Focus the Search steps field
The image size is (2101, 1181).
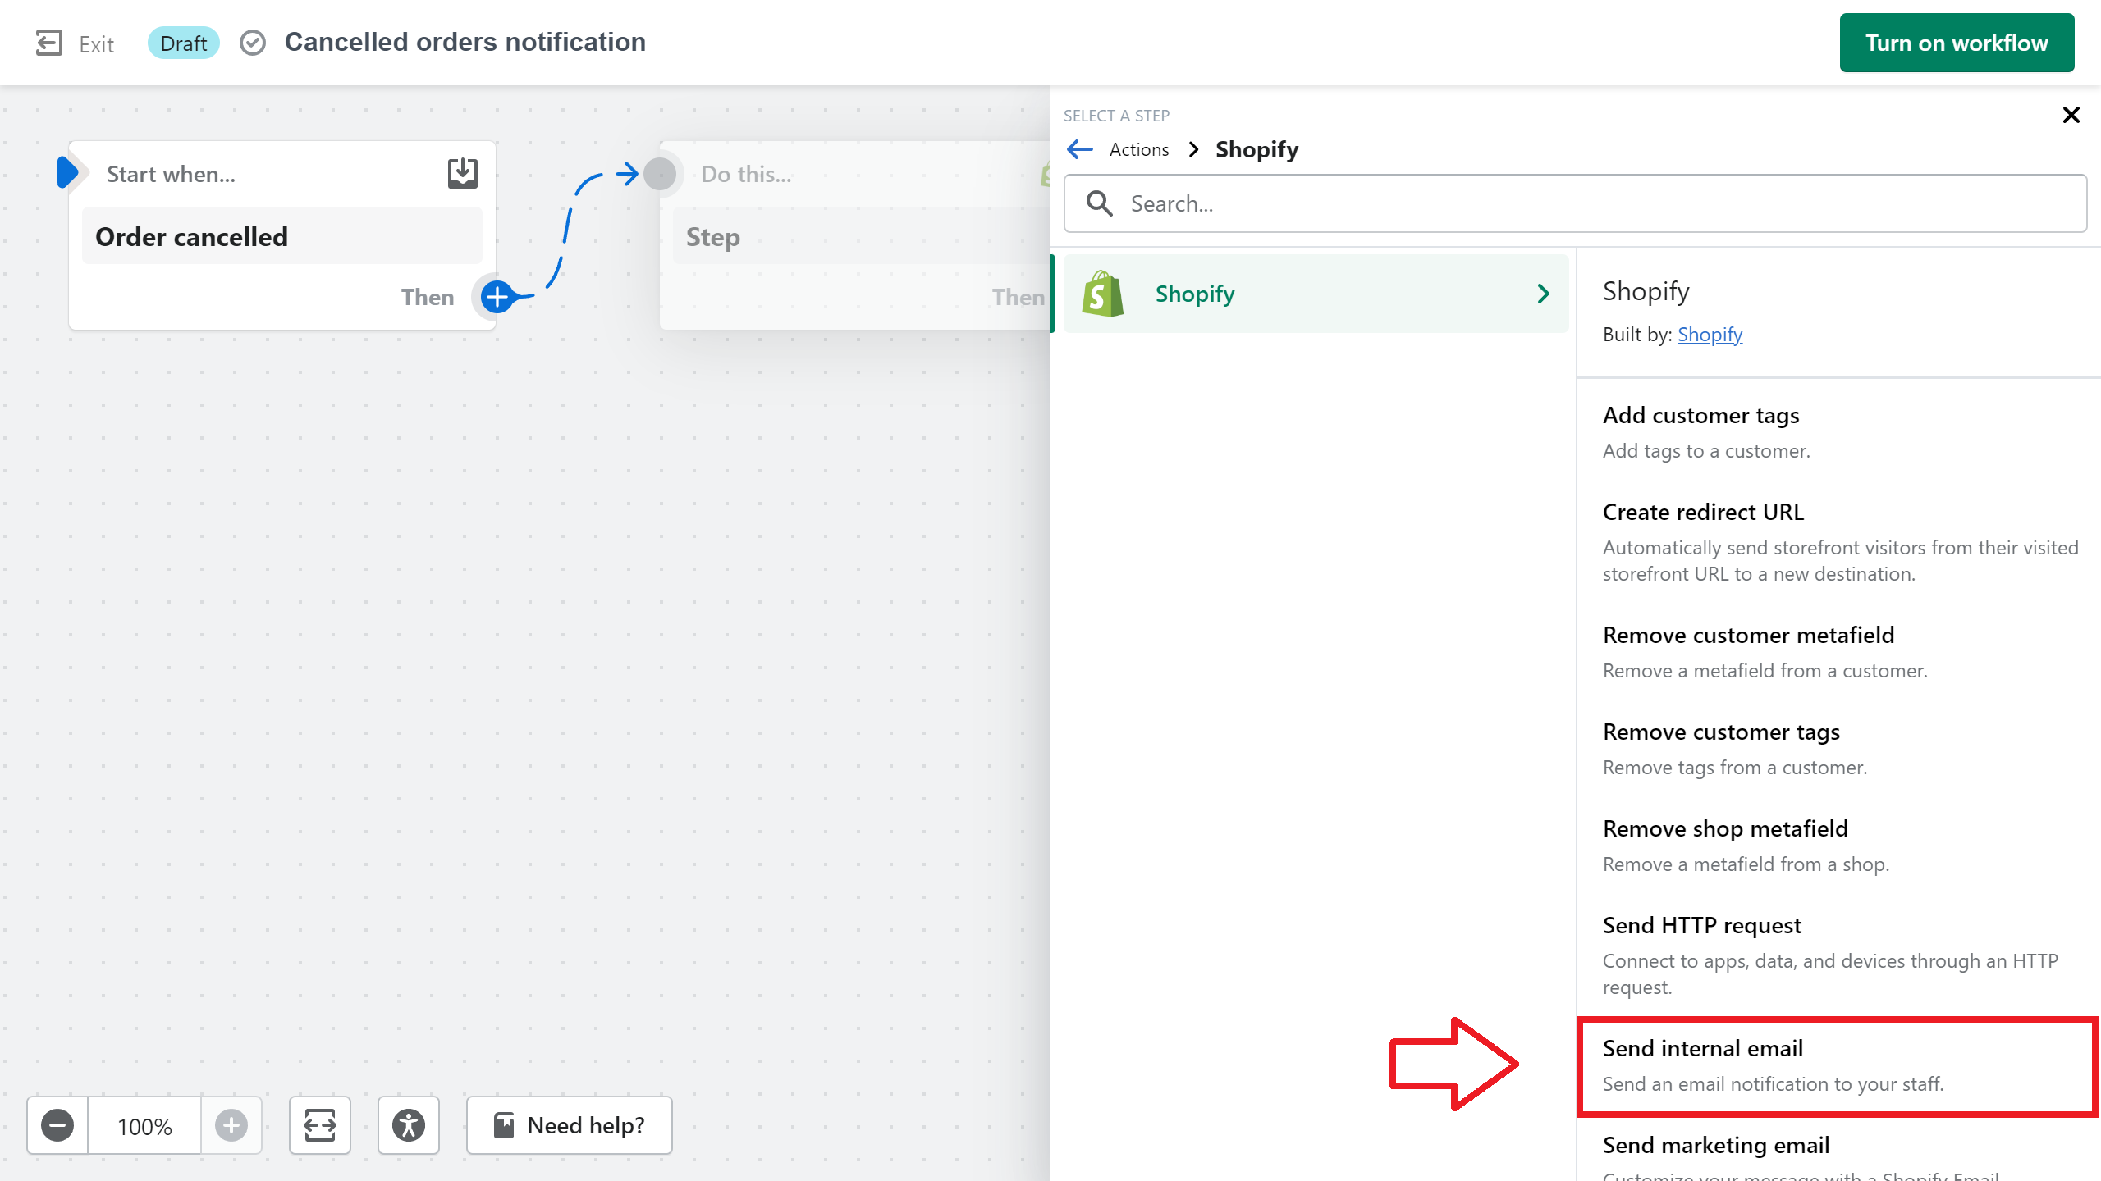[x=1575, y=203]
